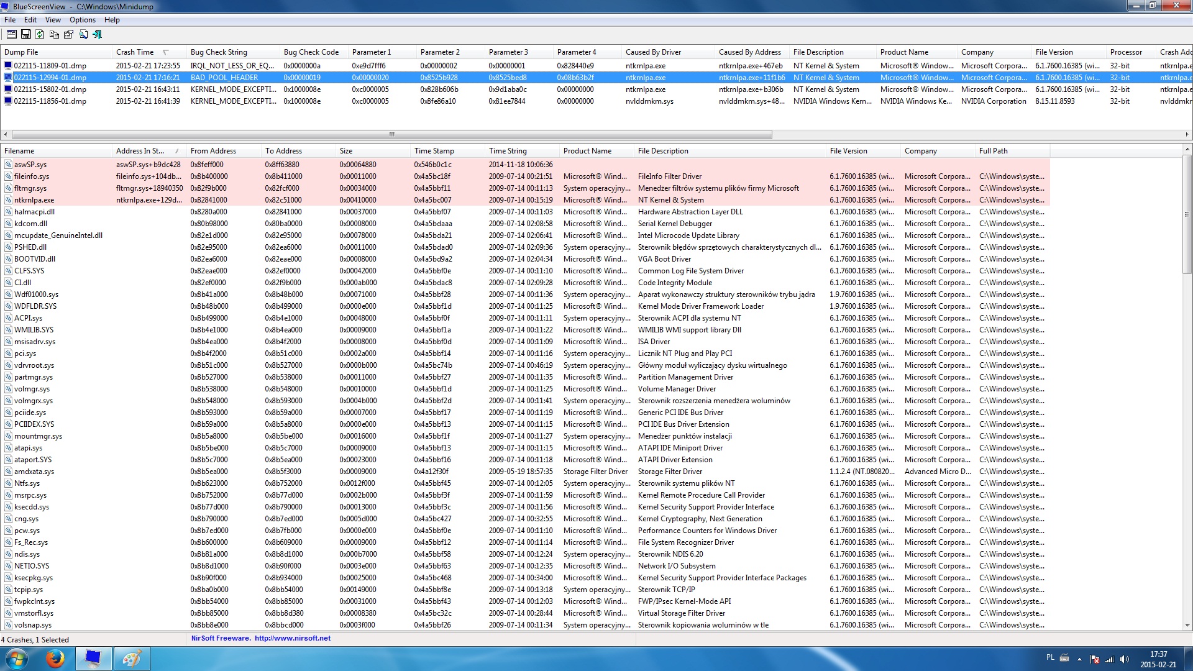Click the file icon next to Ntfs.sys
Image resolution: width=1193 pixels, height=671 pixels.
click(8, 483)
